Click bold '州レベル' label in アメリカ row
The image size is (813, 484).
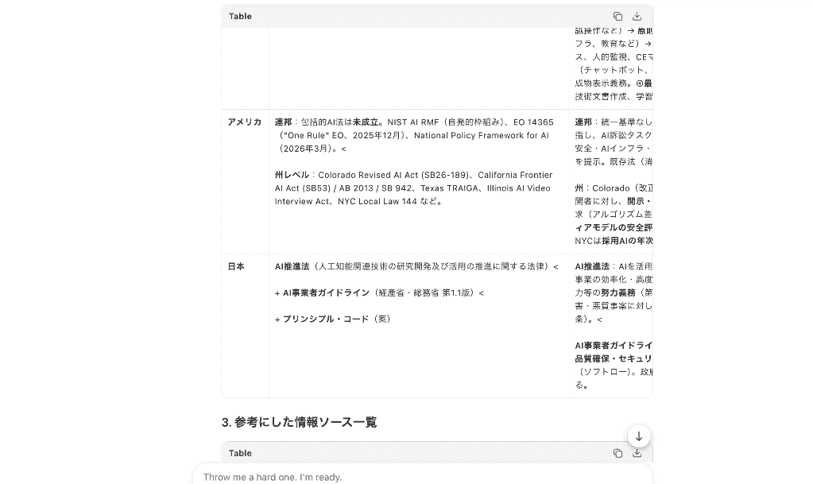292,175
